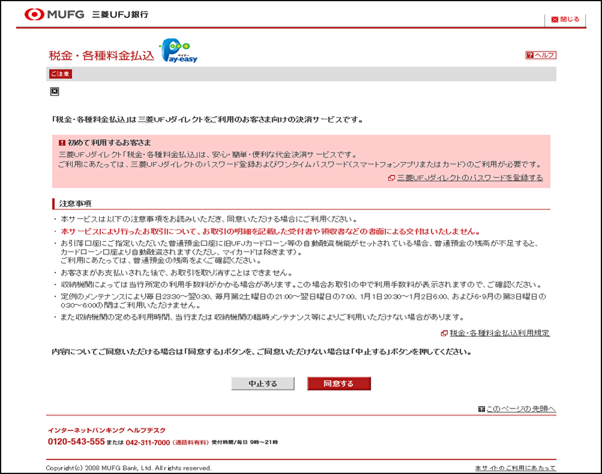Click the 税金・各種料金払込 page title
The width and height of the screenshot is (602, 474).
click(x=101, y=56)
